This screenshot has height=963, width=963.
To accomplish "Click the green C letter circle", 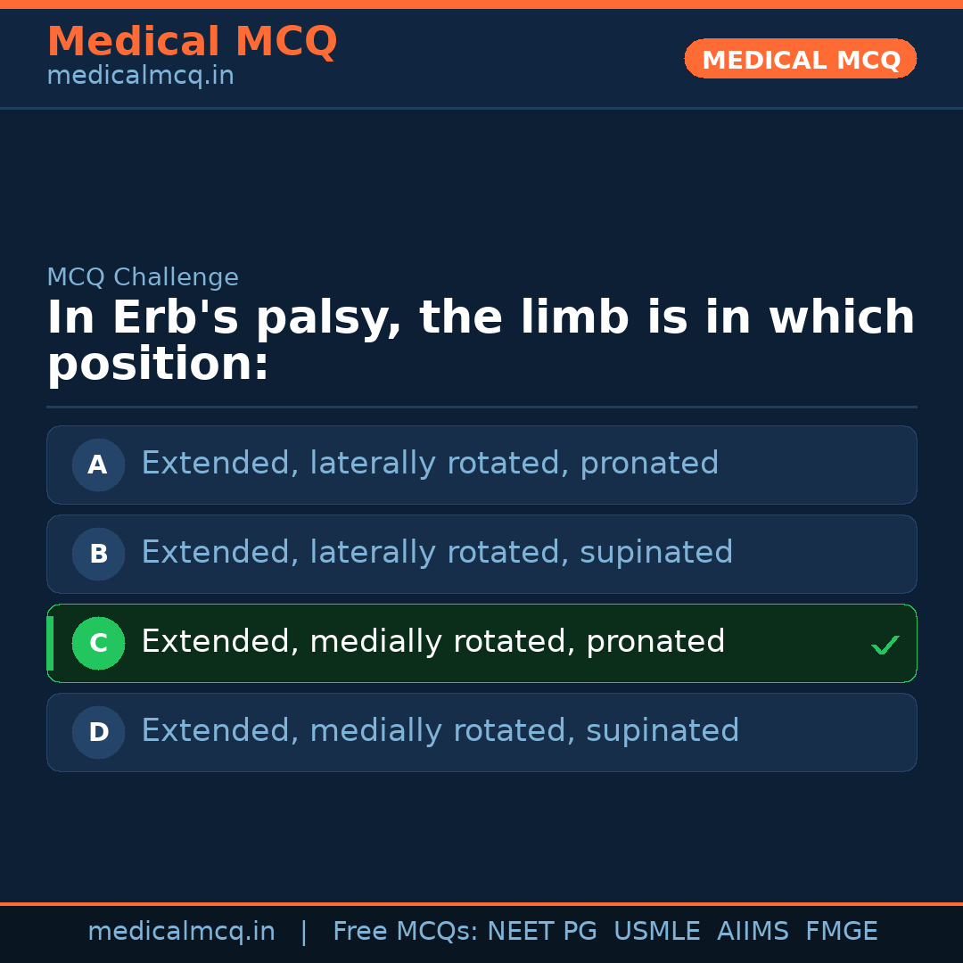I will 98,643.
